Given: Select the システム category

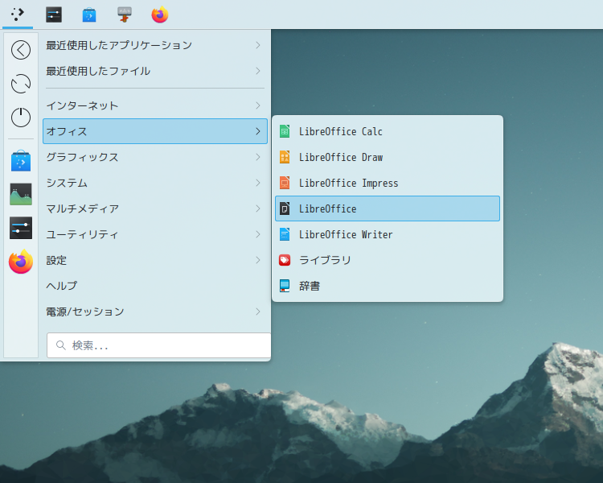Looking at the screenshot, I should click(155, 183).
